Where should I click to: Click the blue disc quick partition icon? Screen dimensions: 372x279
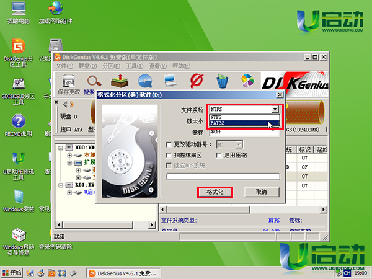tap(145, 81)
